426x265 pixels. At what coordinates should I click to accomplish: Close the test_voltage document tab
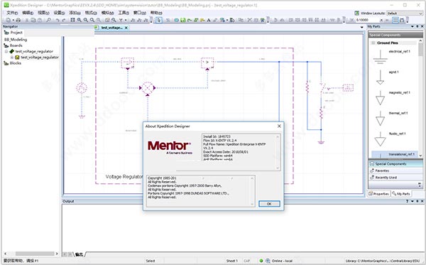126,28
